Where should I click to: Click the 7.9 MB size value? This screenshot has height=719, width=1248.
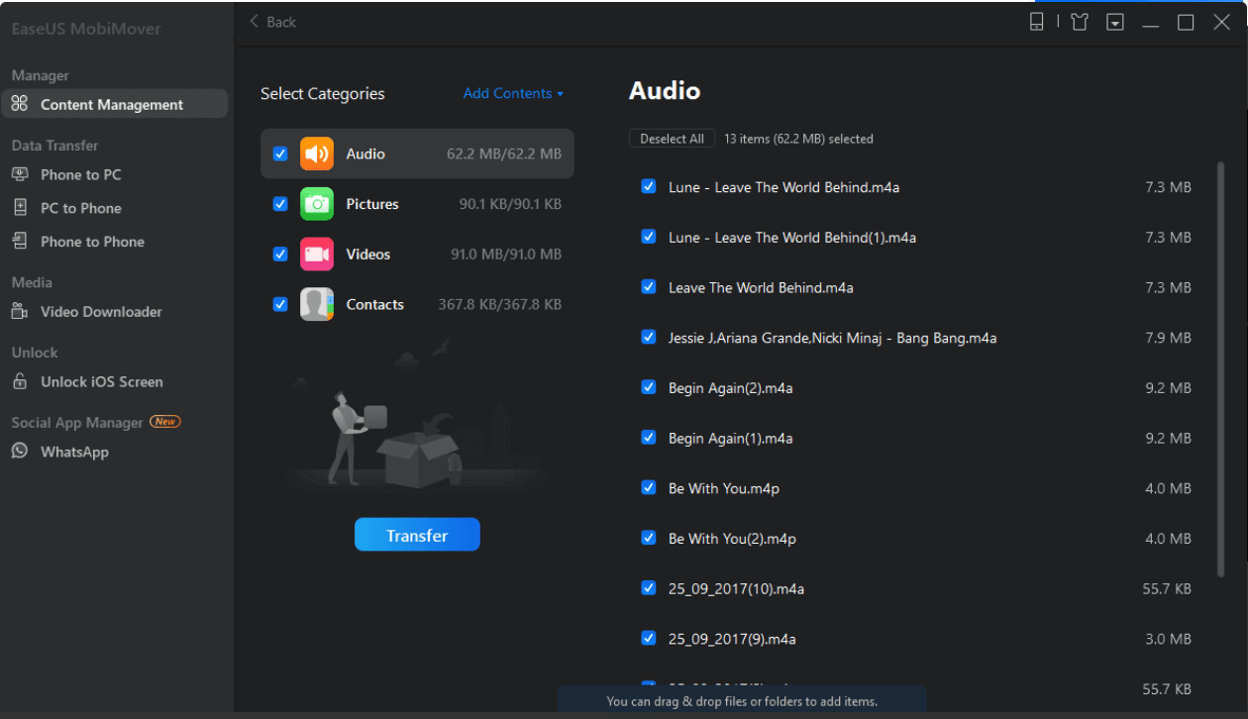pyautogui.click(x=1168, y=338)
